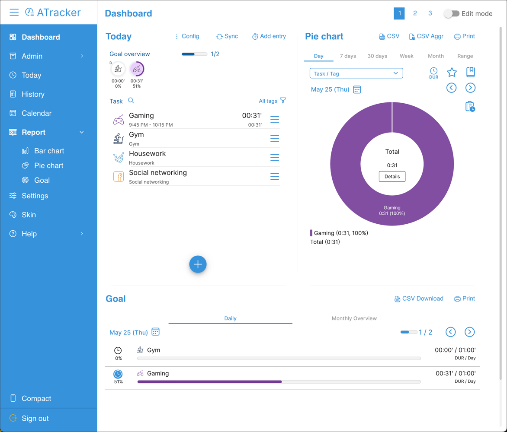The image size is (507, 432).
Task: Select page 2 of the Dashboard
Action: point(414,13)
